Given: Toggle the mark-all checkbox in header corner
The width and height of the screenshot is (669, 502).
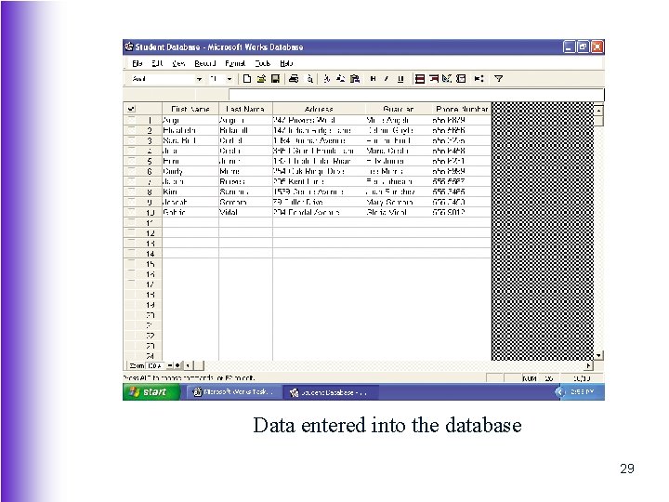Looking at the screenshot, I should click(131, 109).
